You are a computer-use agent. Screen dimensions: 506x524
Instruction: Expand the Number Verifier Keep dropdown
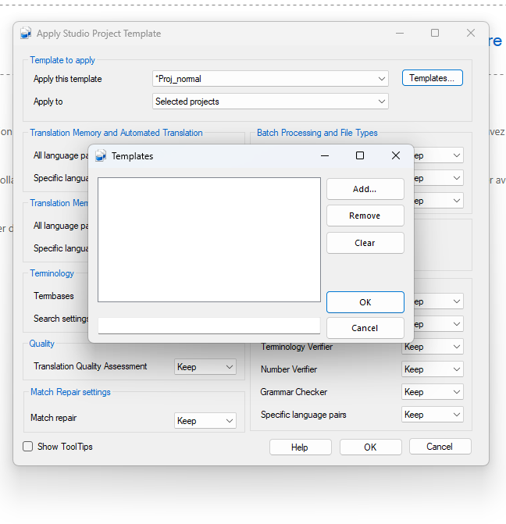click(433, 369)
